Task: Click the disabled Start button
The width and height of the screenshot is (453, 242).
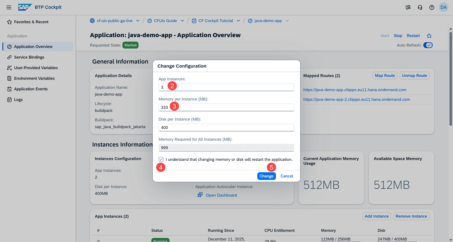Action: [x=385, y=36]
